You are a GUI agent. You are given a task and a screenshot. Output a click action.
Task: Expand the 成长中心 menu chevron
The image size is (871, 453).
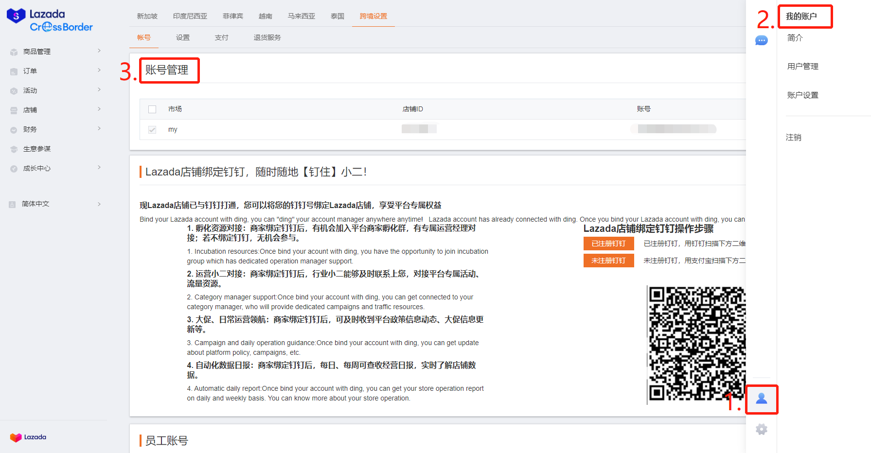(x=99, y=167)
